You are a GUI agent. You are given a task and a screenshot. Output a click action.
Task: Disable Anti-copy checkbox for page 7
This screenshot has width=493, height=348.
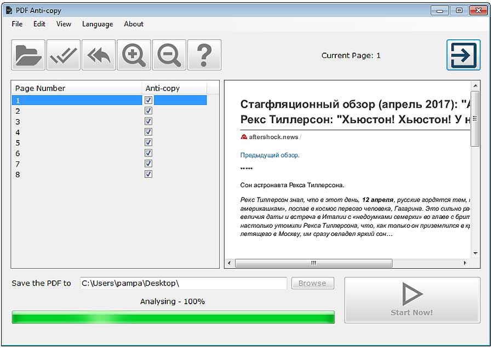pos(148,164)
